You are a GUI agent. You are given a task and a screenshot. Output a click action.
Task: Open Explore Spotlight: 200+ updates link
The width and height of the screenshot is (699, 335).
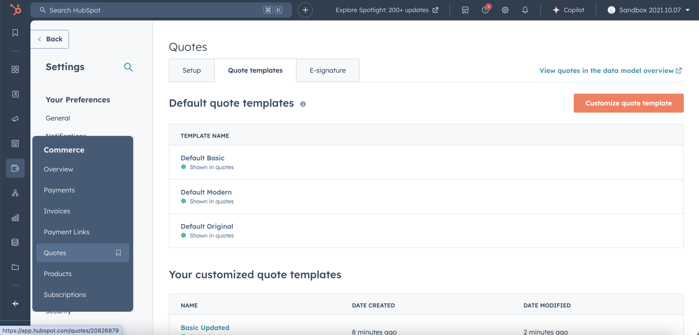tap(387, 10)
